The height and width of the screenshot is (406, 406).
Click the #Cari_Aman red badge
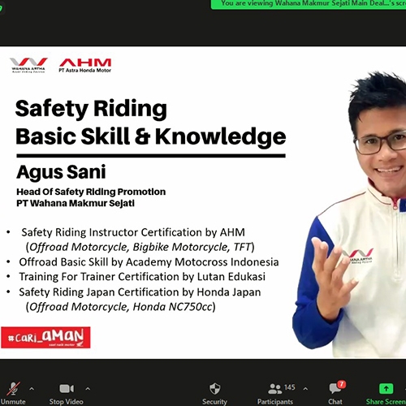tap(45, 338)
